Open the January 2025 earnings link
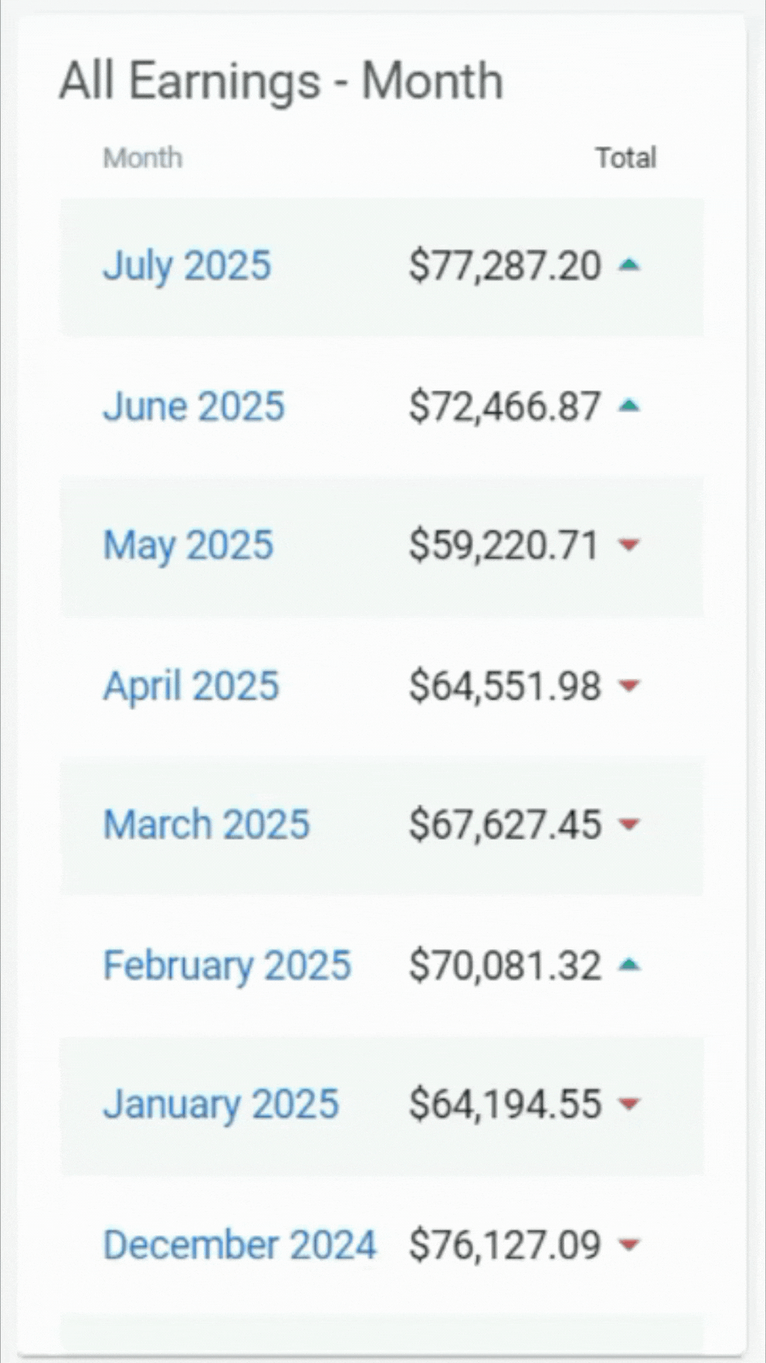The height and width of the screenshot is (1363, 766). [221, 1104]
